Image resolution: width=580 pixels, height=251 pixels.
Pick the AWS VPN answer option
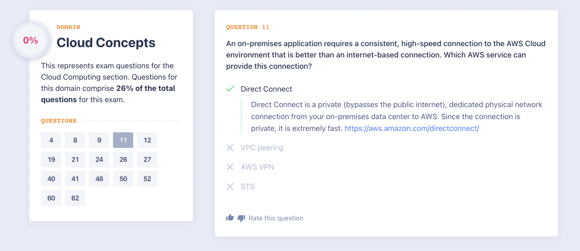point(257,167)
